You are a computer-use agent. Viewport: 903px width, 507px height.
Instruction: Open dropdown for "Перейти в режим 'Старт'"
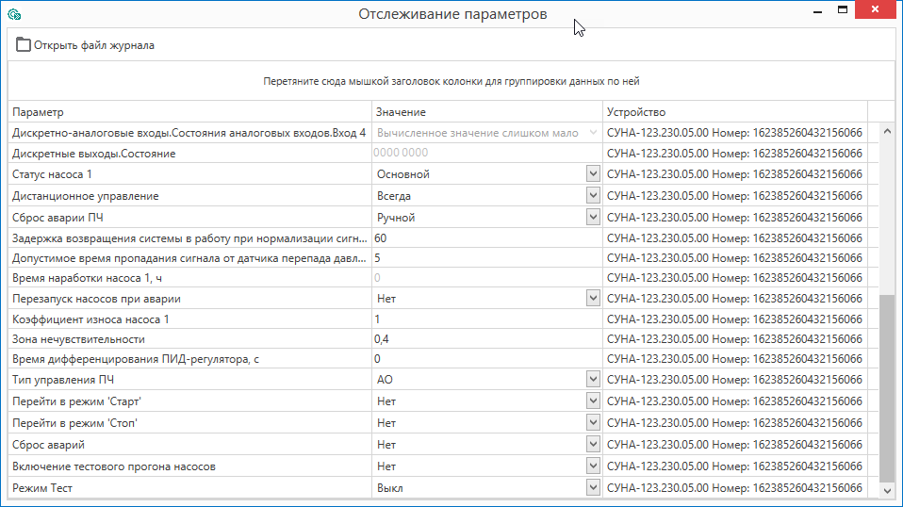(x=593, y=401)
